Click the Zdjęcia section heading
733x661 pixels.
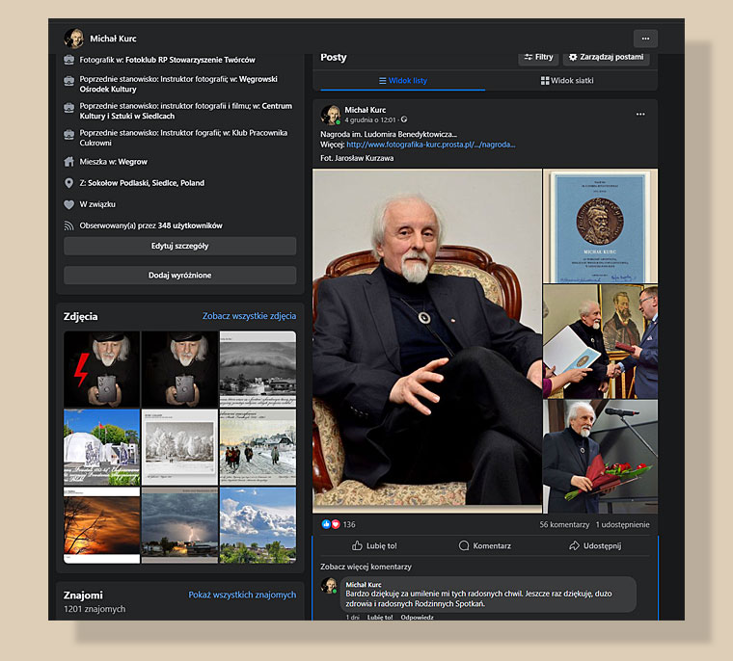point(80,316)
